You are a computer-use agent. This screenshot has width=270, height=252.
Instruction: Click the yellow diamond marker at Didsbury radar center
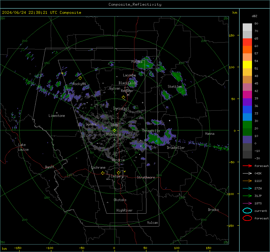pyautogui.click(x=114, y=131)
